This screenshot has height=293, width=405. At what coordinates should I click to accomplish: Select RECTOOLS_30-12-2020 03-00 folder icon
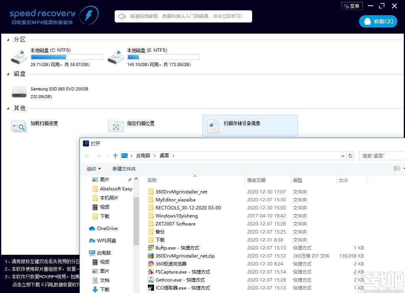[151, 208]
